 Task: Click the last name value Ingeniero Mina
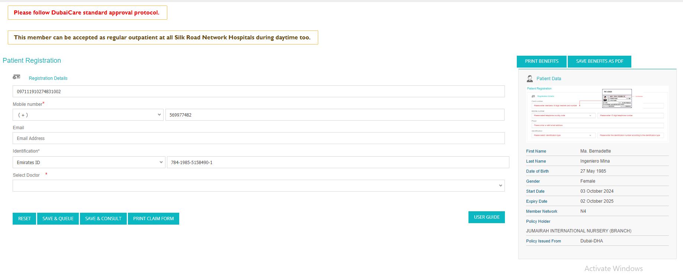click(595, 161)
